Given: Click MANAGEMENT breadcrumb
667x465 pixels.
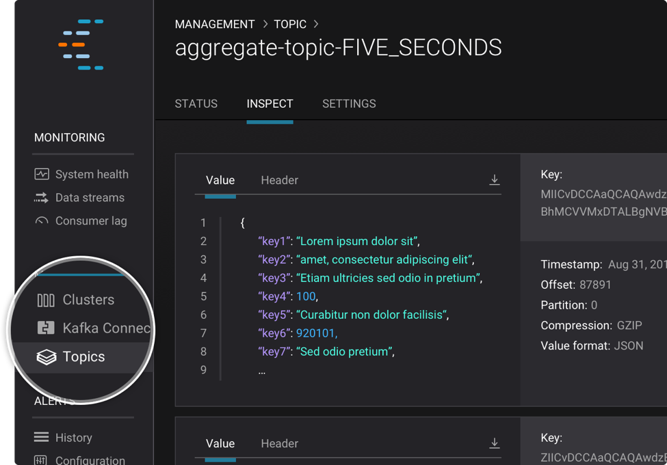Looking at the screenshot, I should pyautogui.click(x=215, y=24).
